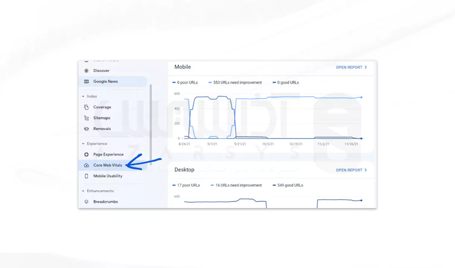Open the Mobile report link
This screenshot has width=455, height=268.
(x=351, y=67)
